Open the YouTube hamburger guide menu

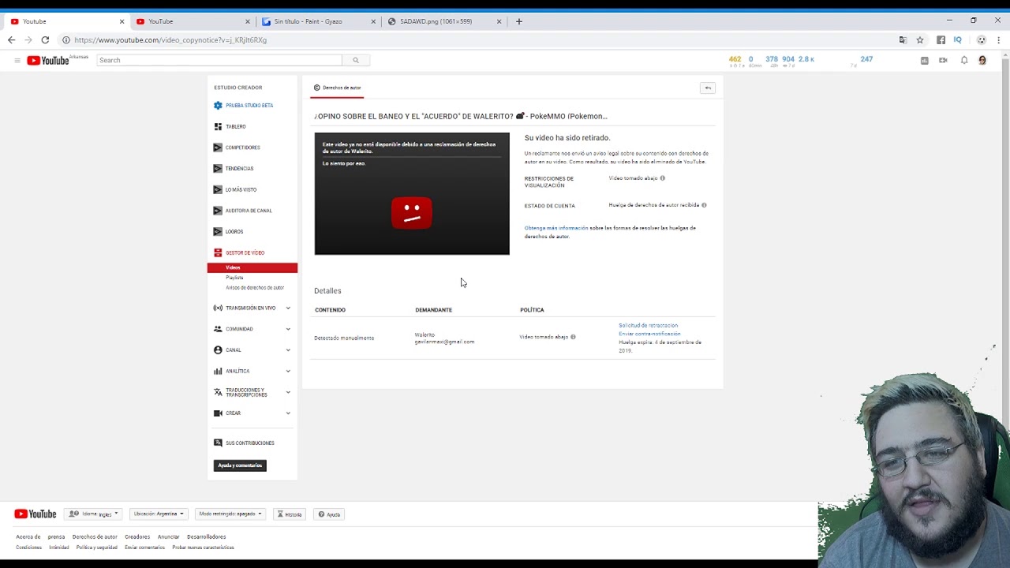click(x=17, y=60)
